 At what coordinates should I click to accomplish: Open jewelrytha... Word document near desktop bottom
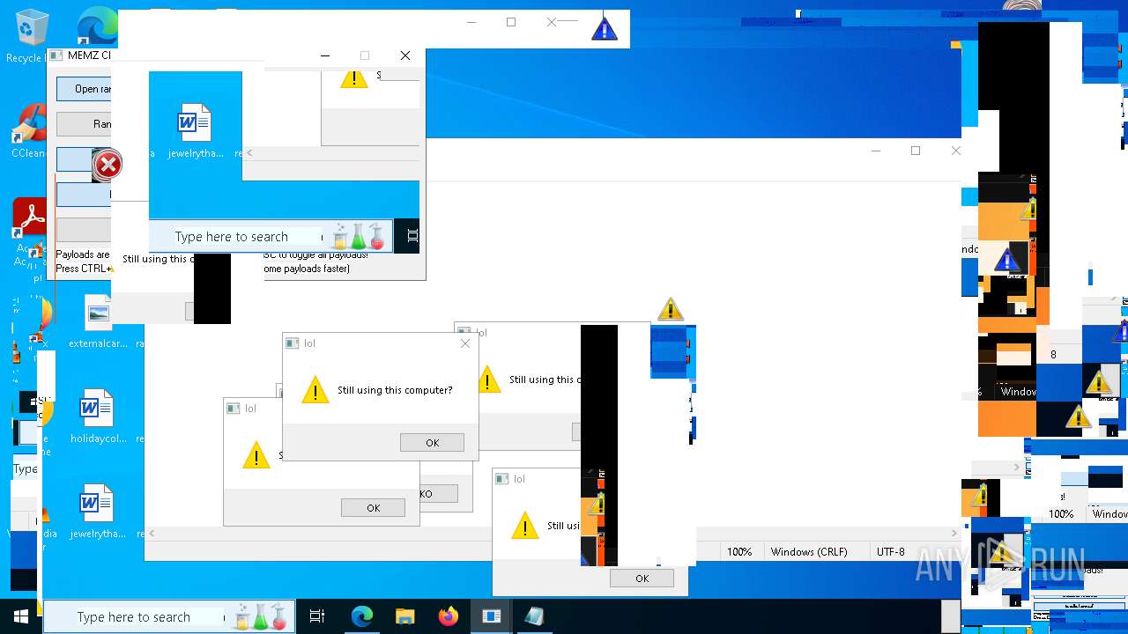[x=97, y=511]
